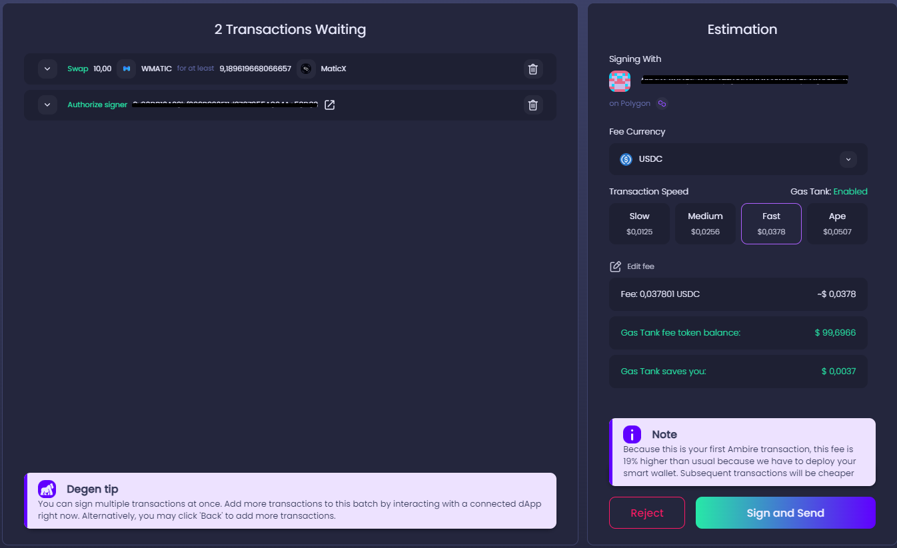
Task: Click Sign and Send button
Action: 786,513
